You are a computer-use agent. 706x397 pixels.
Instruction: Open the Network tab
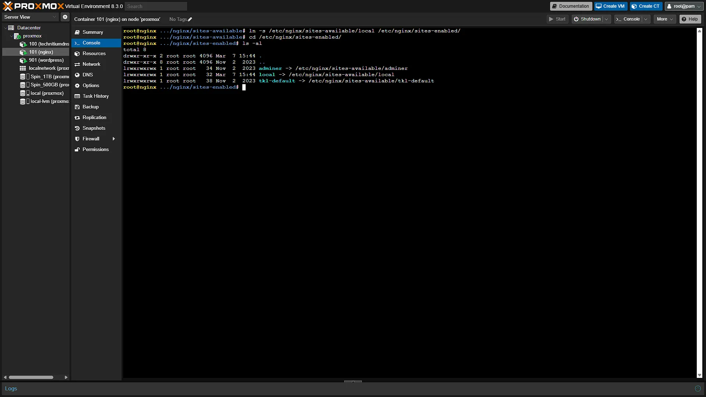[x=96, y=64]
